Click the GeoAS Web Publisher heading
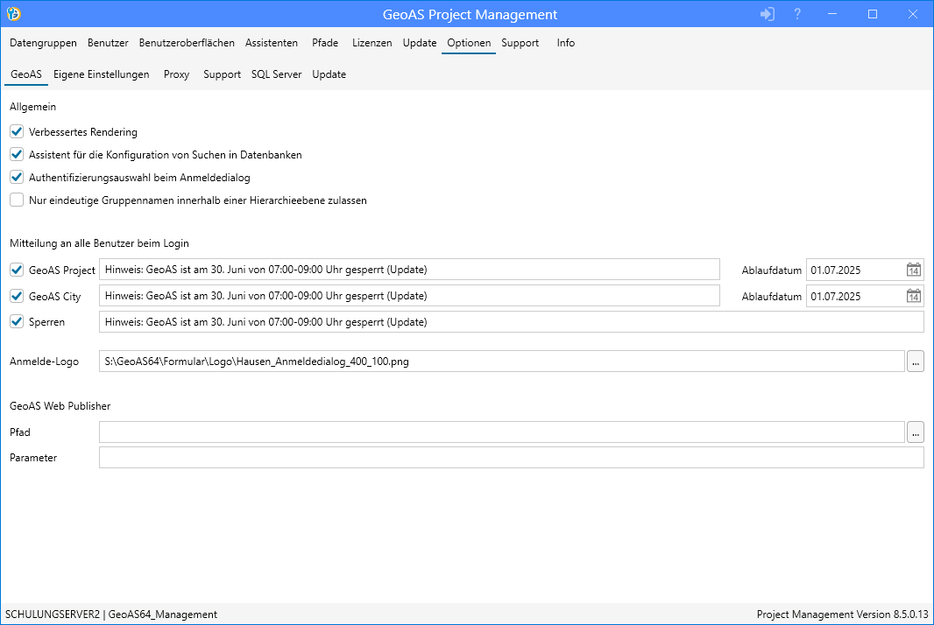This screenshot has height=625, width=934. coord(60,406)
